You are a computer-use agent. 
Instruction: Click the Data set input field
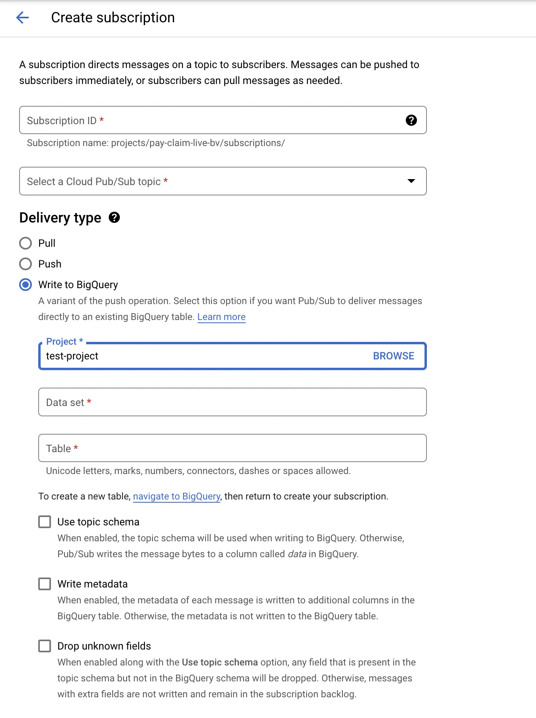[x=232, y=402]
